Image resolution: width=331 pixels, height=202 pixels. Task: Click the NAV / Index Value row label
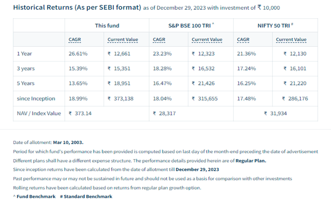point(39,114)
